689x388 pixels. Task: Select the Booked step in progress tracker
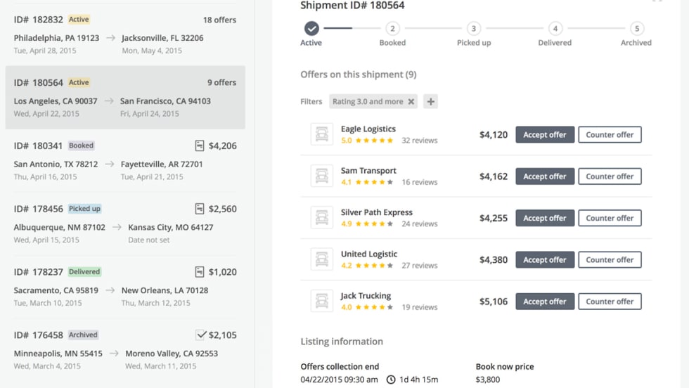coord(392,29)
